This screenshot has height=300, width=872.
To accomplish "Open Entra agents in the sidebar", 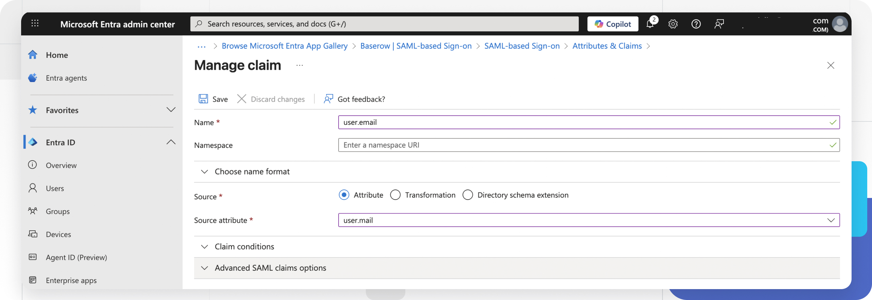I will [x=66, y=78].
